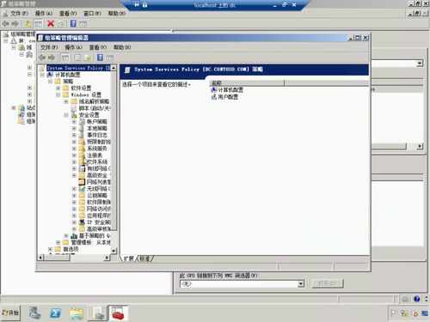Click the red X delete toolbar icon
The height and width of the screenshot is (322, 430).
pyautogui.click(x=51, y=23)
